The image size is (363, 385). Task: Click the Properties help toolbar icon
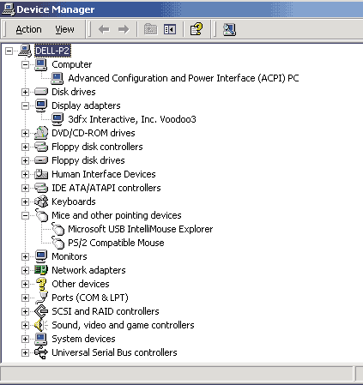point(197,29)
